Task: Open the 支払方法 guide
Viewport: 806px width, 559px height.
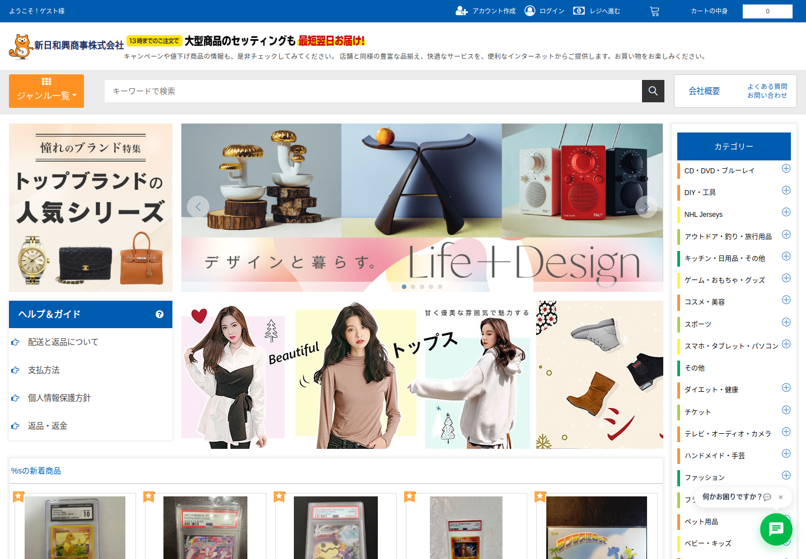Action: [44, 370]
